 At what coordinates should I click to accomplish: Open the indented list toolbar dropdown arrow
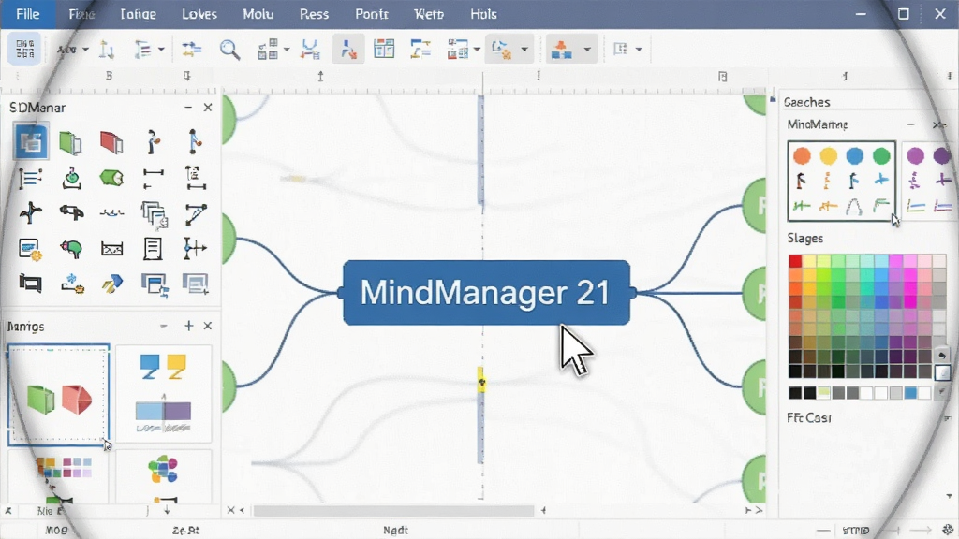click(x=161, y=50)
